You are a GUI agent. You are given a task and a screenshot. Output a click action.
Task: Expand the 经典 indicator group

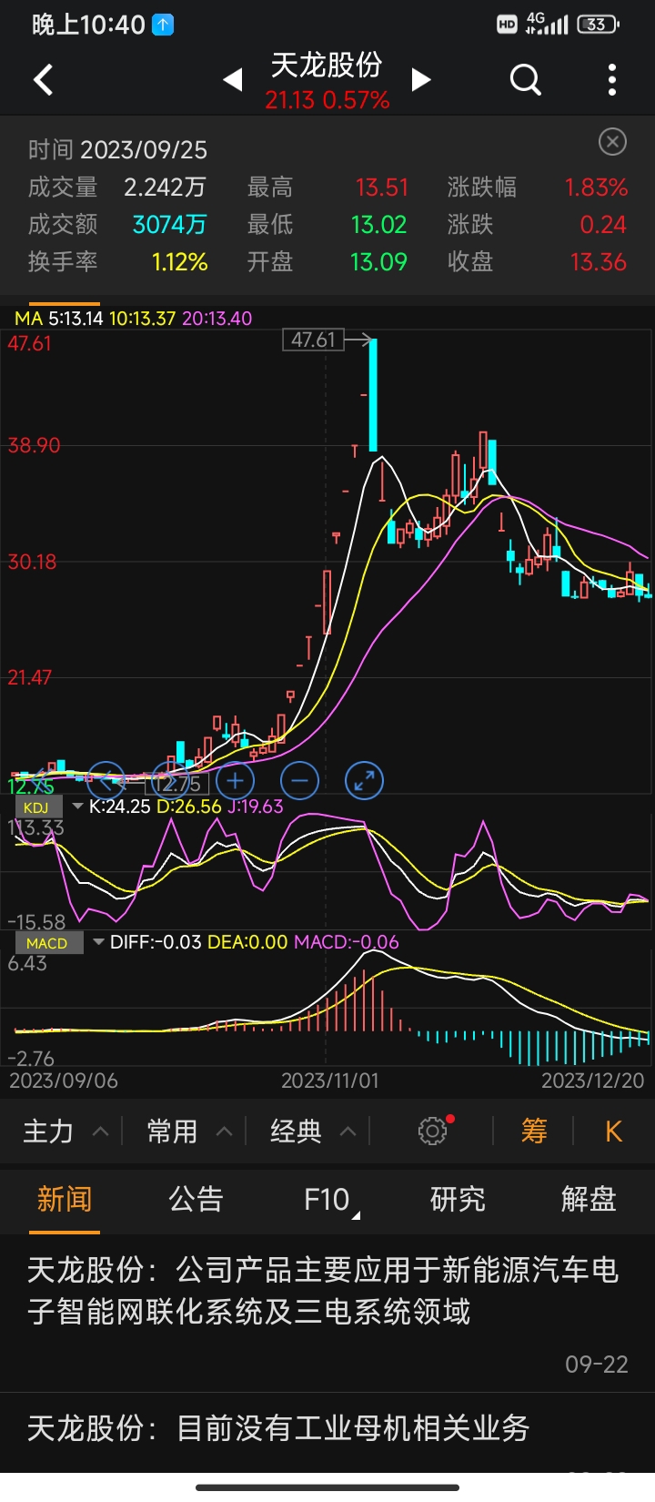(313, 1132)
